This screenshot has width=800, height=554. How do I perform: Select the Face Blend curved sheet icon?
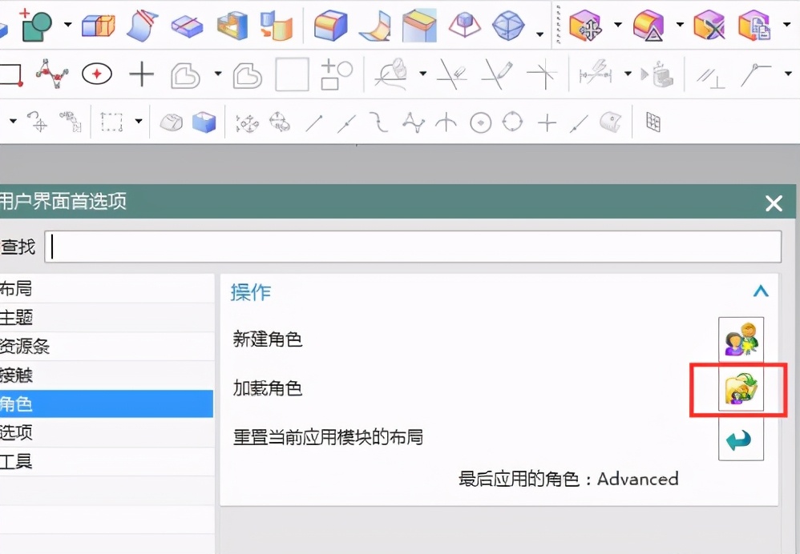(x=375, y=26)
